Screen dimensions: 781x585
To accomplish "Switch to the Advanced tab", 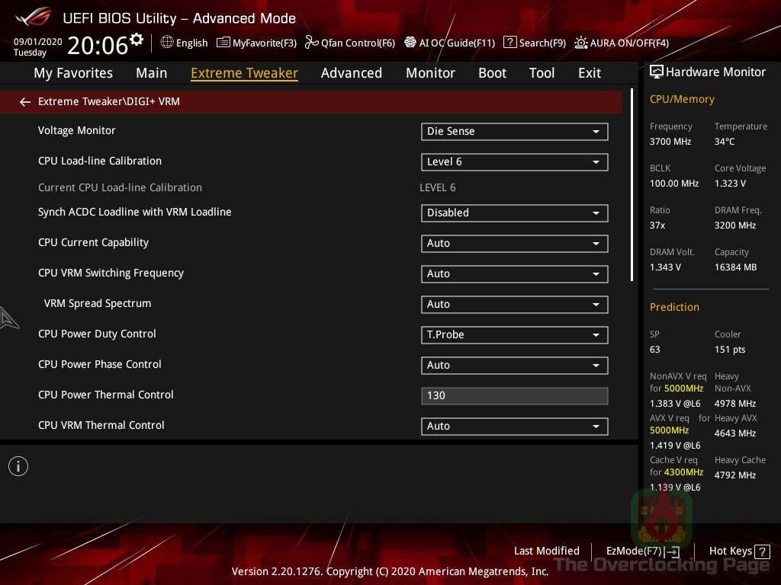I will click(352, 72).
